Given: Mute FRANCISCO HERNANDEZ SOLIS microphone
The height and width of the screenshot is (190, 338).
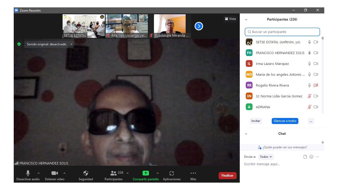Looking at the screenshot, I should tap(309, 53).
